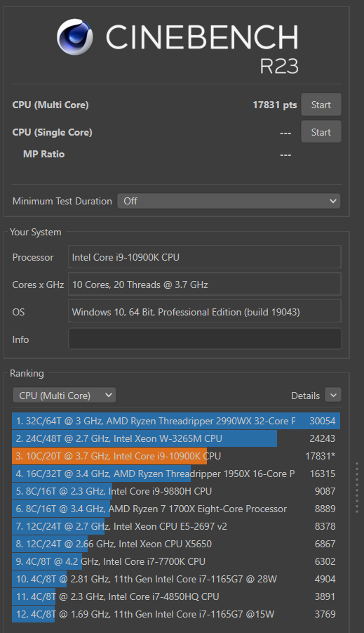Select the Threadripper 1950X ranking row
Screen dimensions: 364x633
click(x=176, y=474)
